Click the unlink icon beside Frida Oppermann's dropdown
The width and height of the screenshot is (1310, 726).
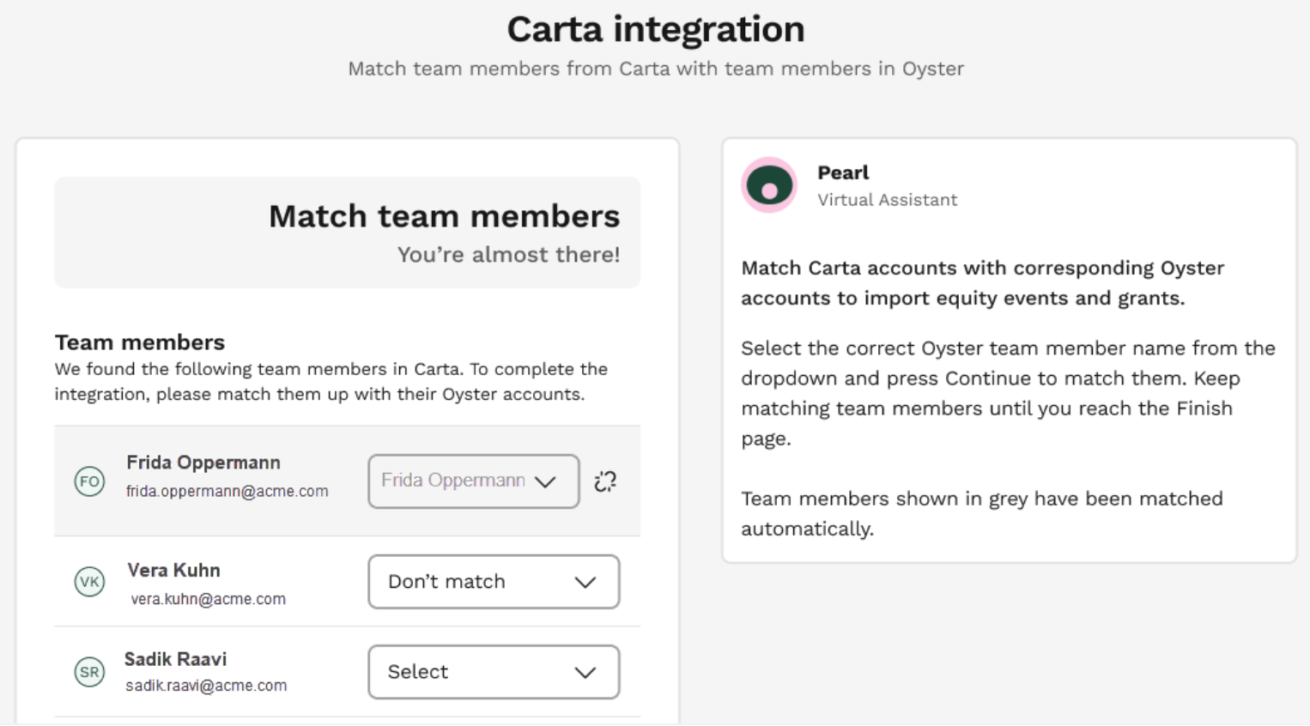click(x=605, y=481)
